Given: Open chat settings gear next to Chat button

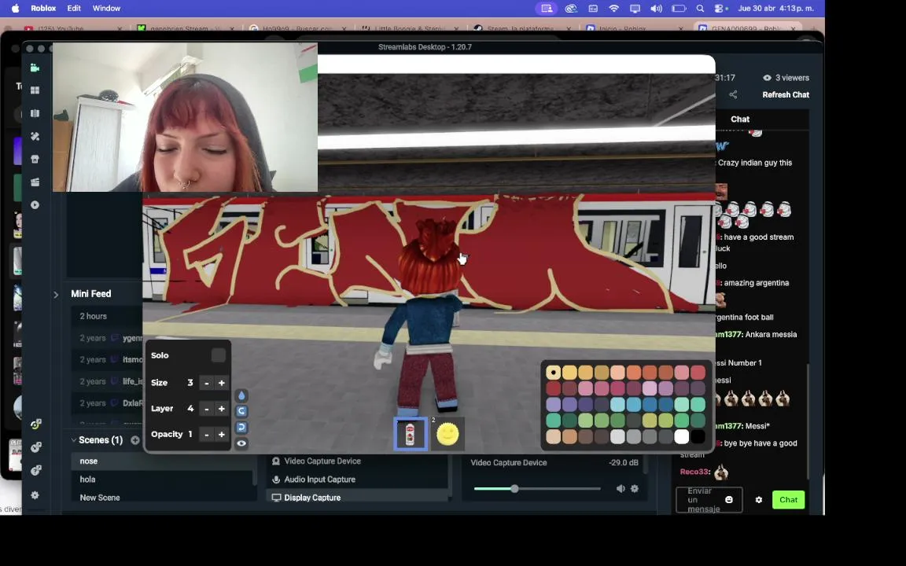Looking at the screenshot, I should [759, 500].
